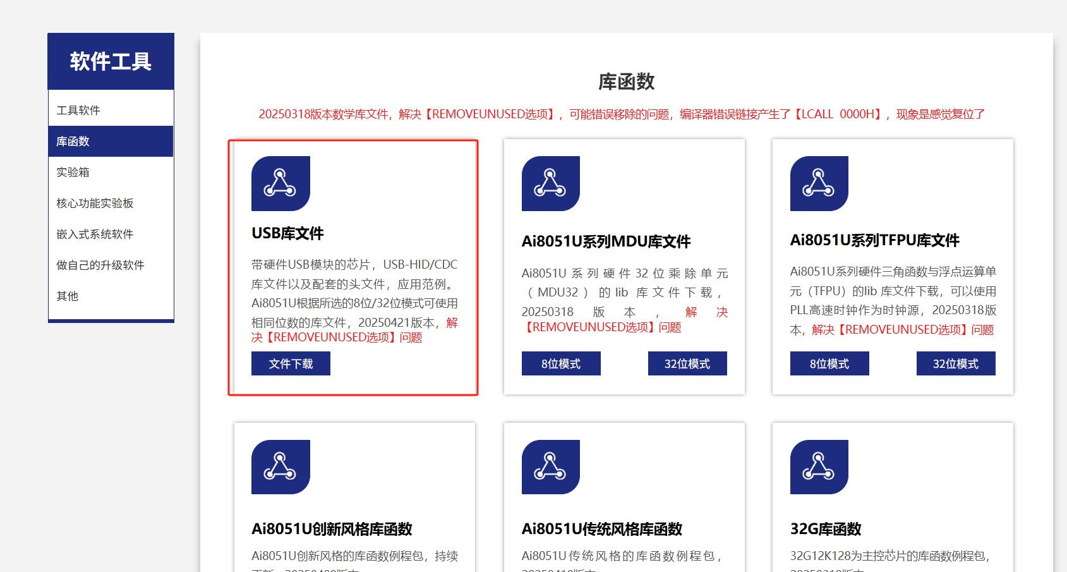Click the Ai8051U系列TFPU库文件 card icon
Image resolution: width=1067 pixels, height=572 pixels.
click(x=819, y=183)
